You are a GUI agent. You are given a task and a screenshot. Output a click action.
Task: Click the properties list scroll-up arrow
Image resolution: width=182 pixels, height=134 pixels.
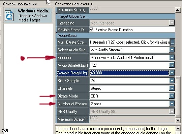178,10
